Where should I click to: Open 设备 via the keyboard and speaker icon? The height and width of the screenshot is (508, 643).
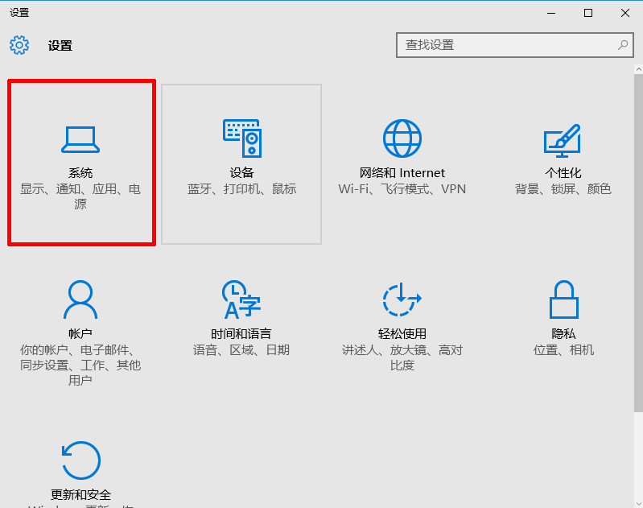[241, 138]
